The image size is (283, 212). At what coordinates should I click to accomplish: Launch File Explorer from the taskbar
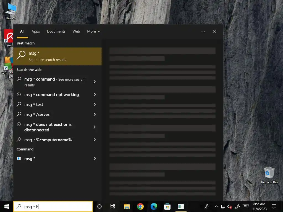pyautogui.click(x=127, y=206)
